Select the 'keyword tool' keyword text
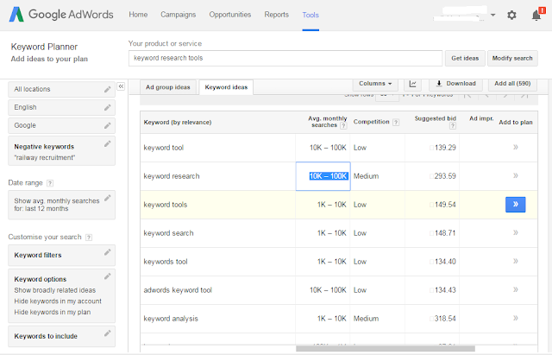Screen dimensions: 552x355 pyautogui.click(x=163, y=148)
